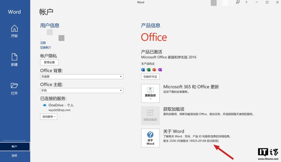This screenshot has width=281, height=162.
Task: Click the feedback person icon in title bar
Action: (238, 2)
